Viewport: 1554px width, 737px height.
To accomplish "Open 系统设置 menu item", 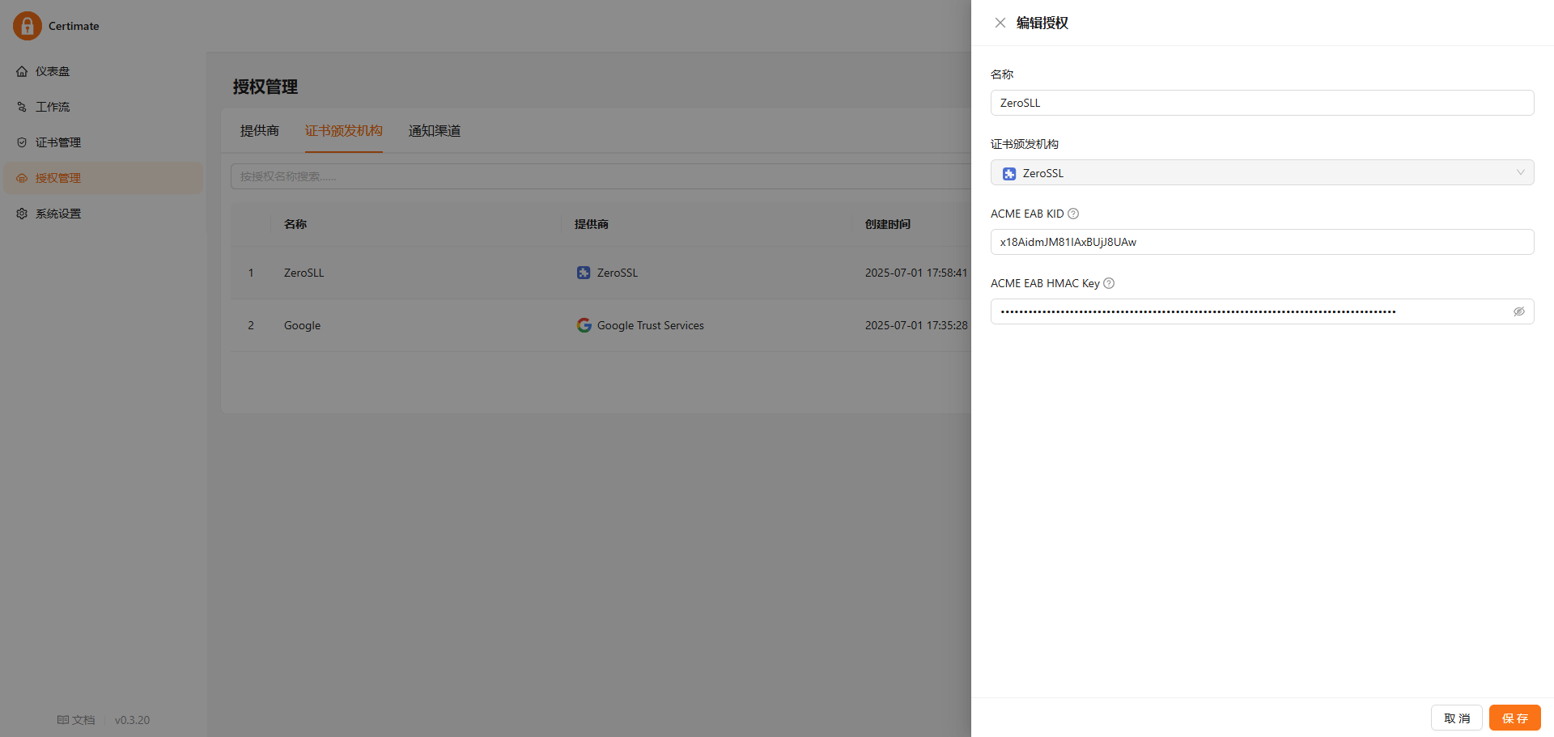I will [104, 214].
